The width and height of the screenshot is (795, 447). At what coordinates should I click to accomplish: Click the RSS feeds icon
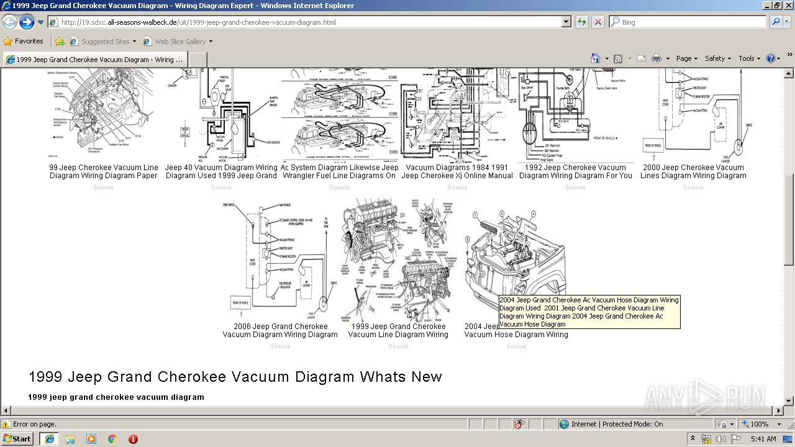click(618, 58)
